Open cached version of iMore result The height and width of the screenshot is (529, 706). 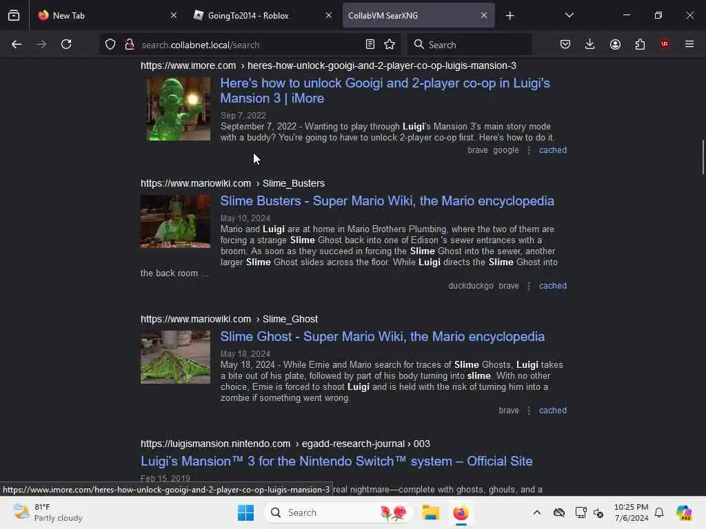coord(553,150)
